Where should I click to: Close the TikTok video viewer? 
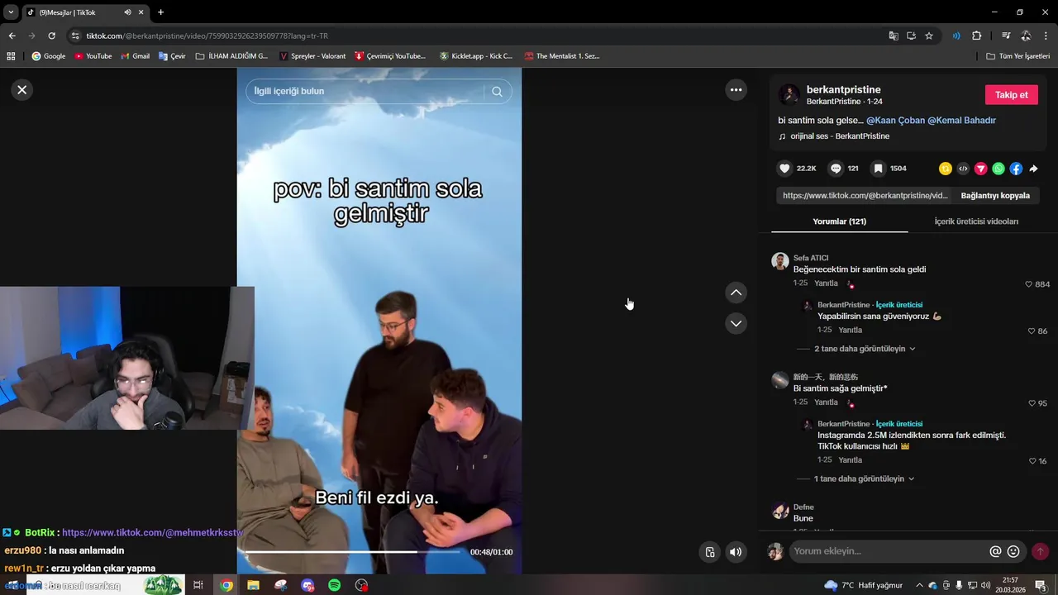pos(22,90)
